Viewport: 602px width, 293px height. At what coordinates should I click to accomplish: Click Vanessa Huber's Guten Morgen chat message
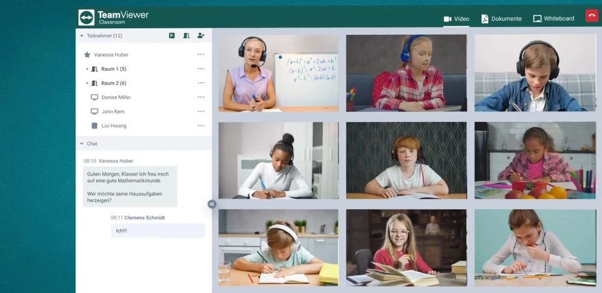130,187
